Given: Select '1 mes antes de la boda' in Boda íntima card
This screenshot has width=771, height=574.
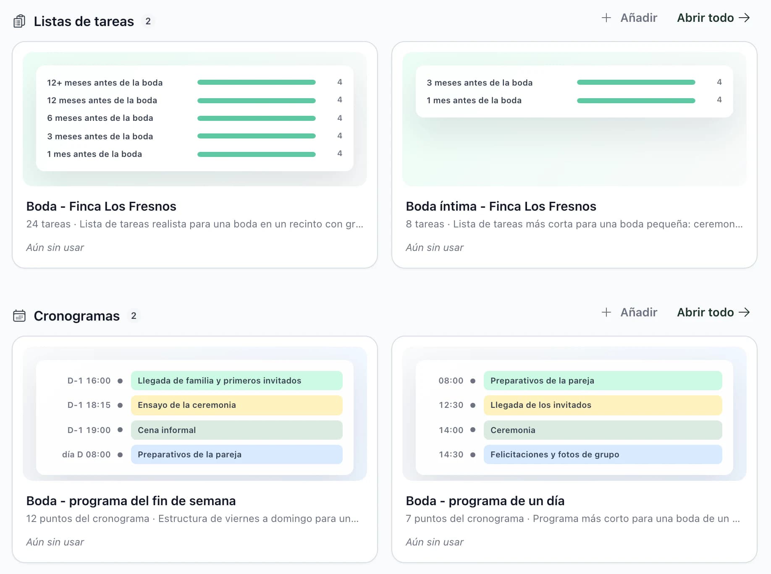Looking at the screenshot, I should (x=474, y=100).
